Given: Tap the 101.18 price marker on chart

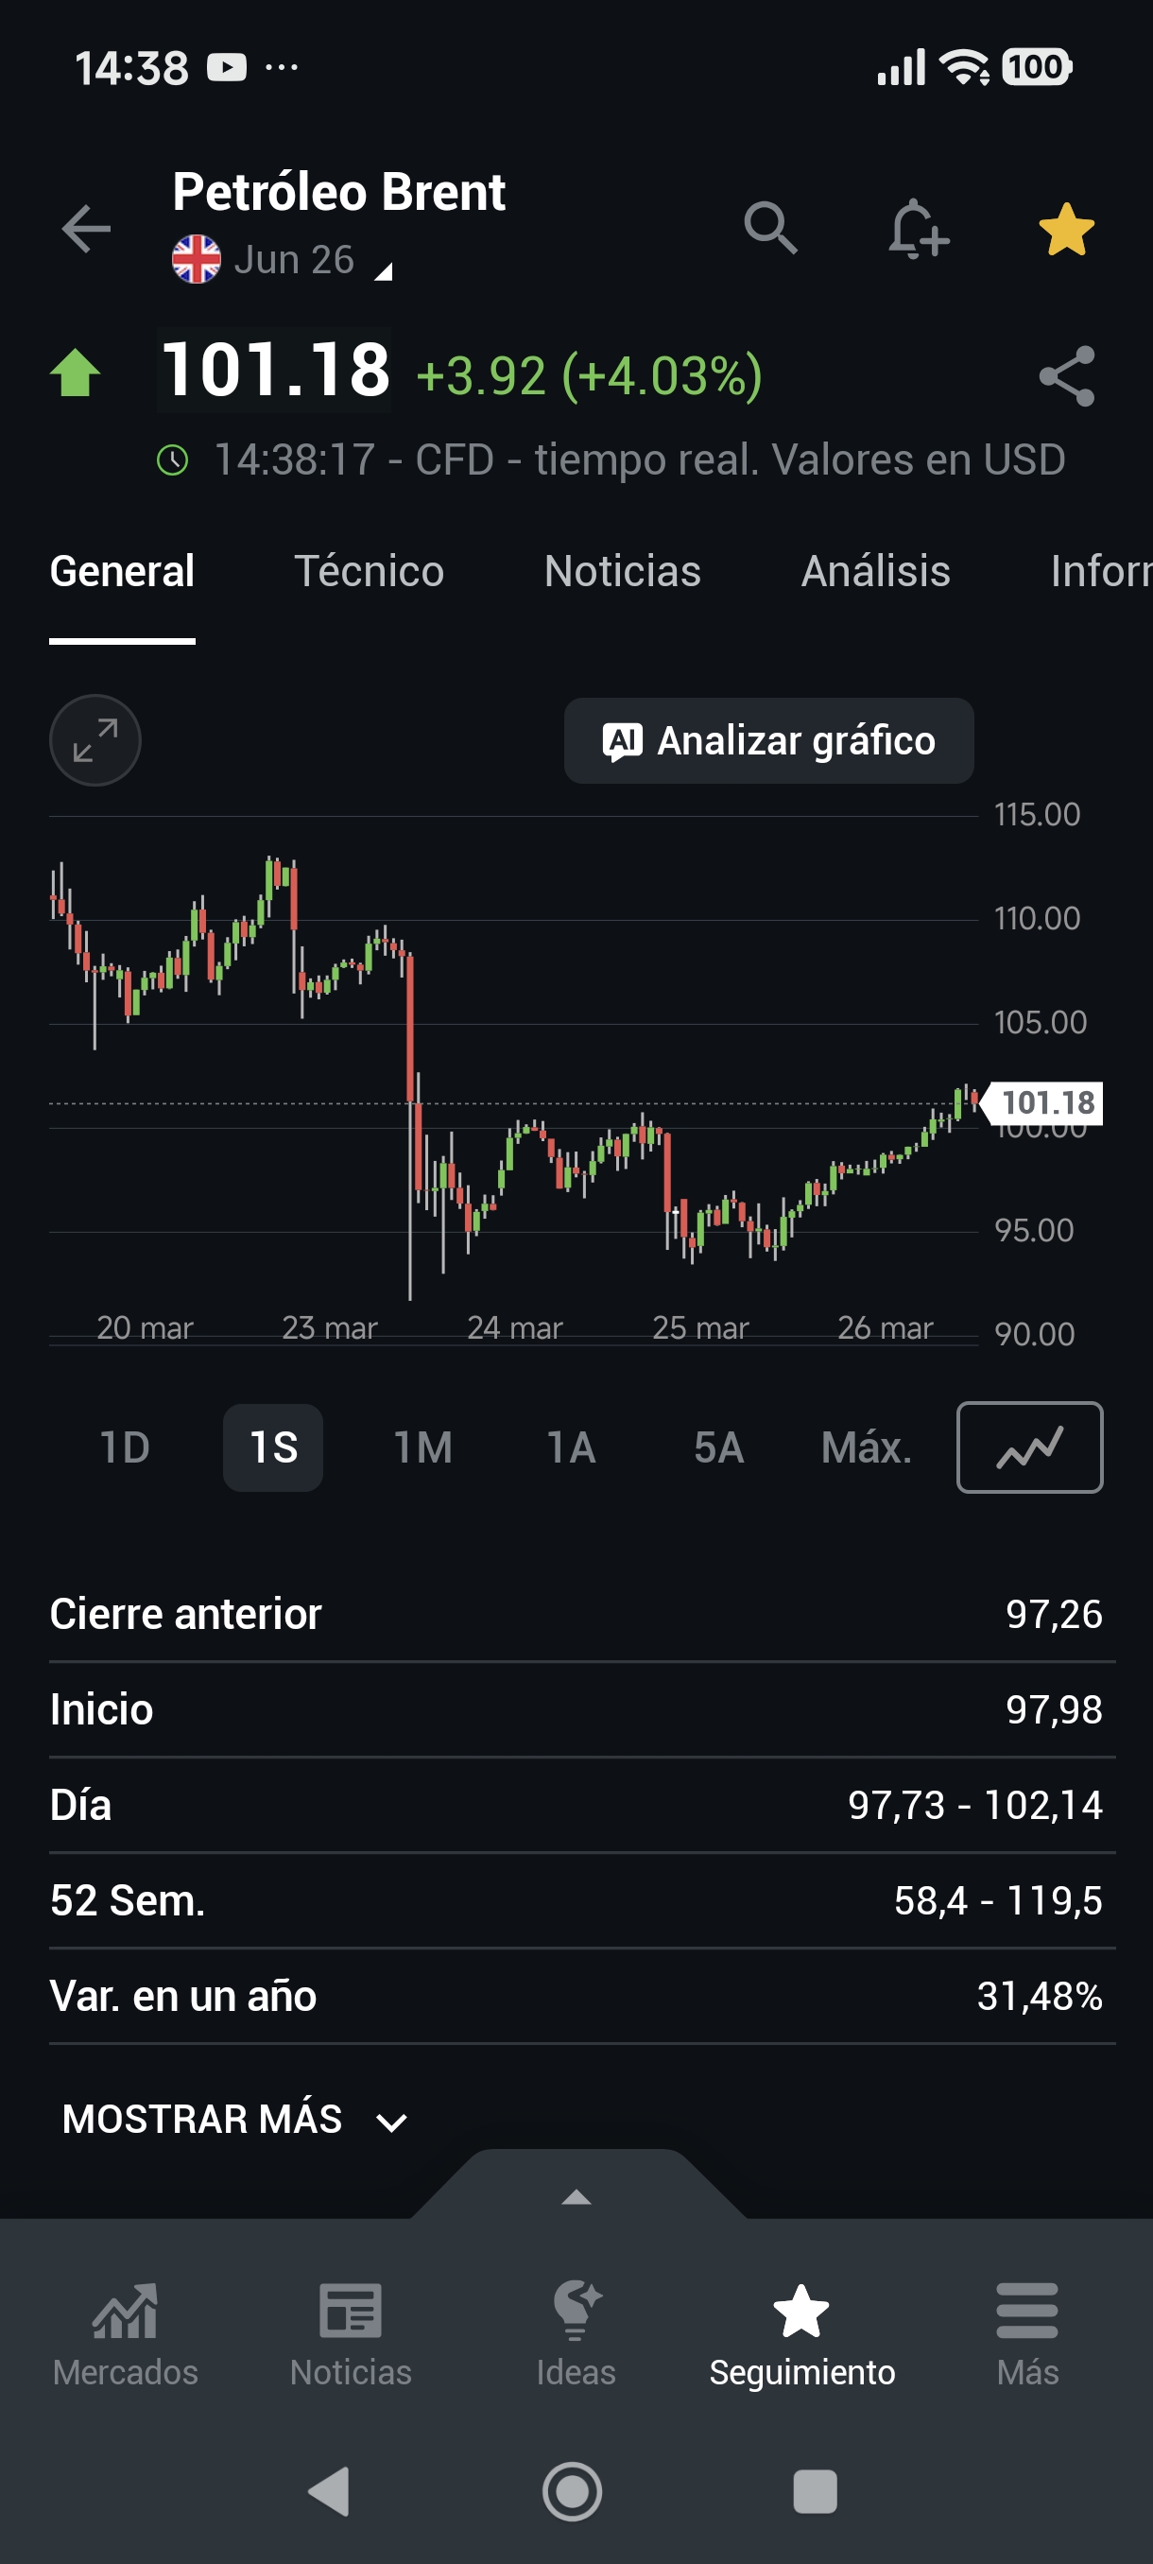Looking at the screenshot, I should 1045,1102.
